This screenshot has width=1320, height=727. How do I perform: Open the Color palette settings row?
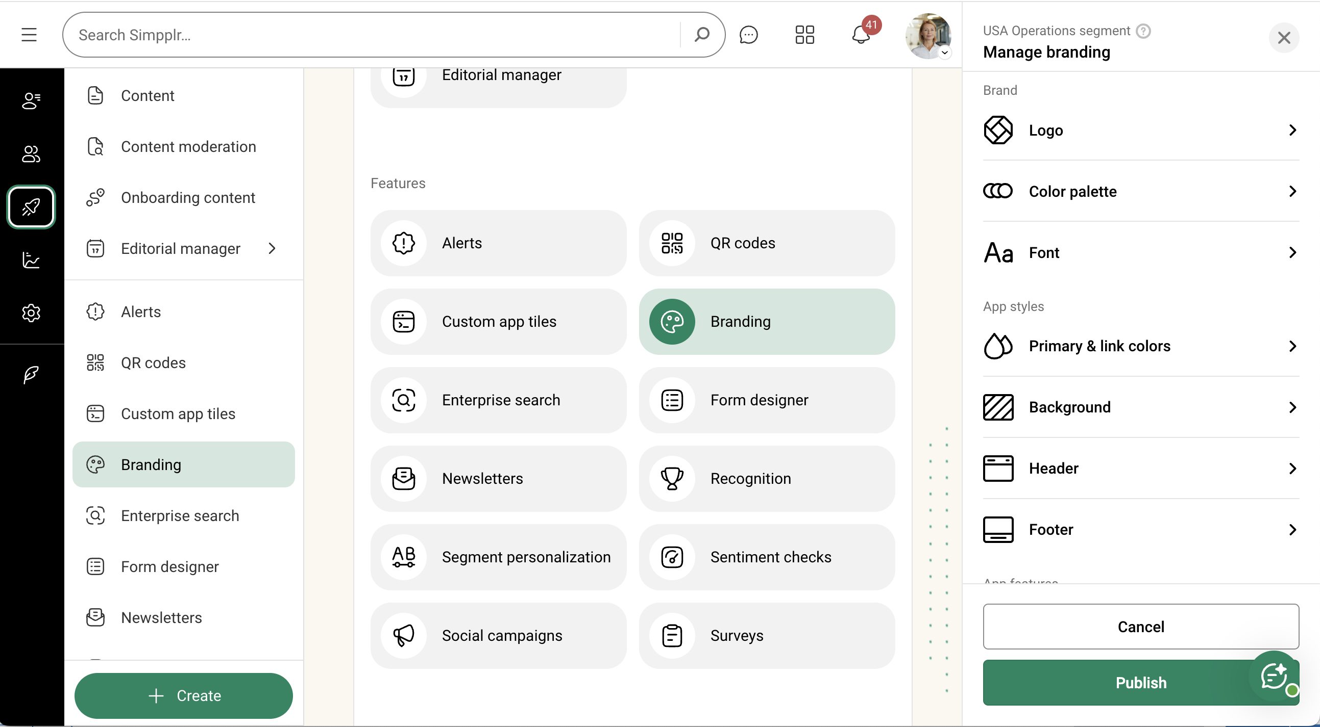pyautogui.click(x=1140, y=192)
